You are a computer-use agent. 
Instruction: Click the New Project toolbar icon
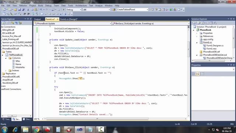click(x=4, y=10)
